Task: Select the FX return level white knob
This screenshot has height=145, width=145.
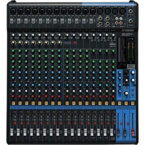Action: [126, 93]
